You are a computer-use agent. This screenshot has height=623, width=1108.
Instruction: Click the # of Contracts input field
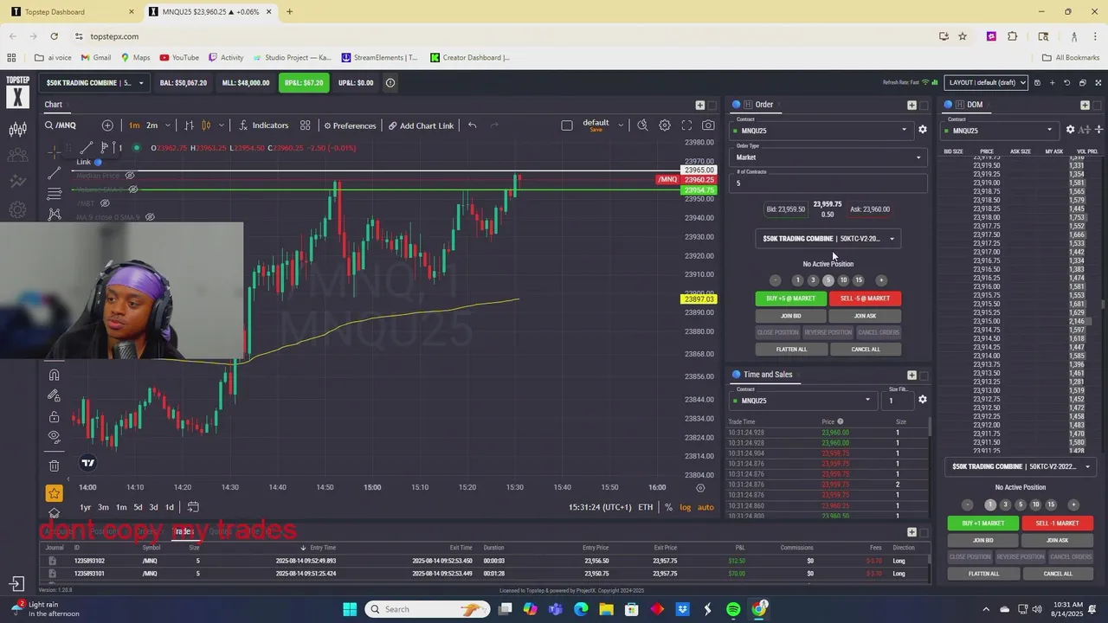pyautogui.click(x=829, y=183)
